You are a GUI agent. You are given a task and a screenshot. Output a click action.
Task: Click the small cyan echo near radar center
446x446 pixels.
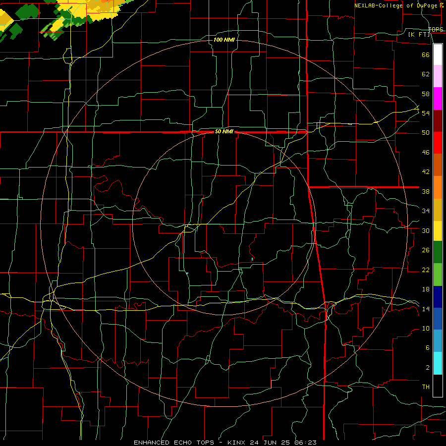(x=252, y=259)
